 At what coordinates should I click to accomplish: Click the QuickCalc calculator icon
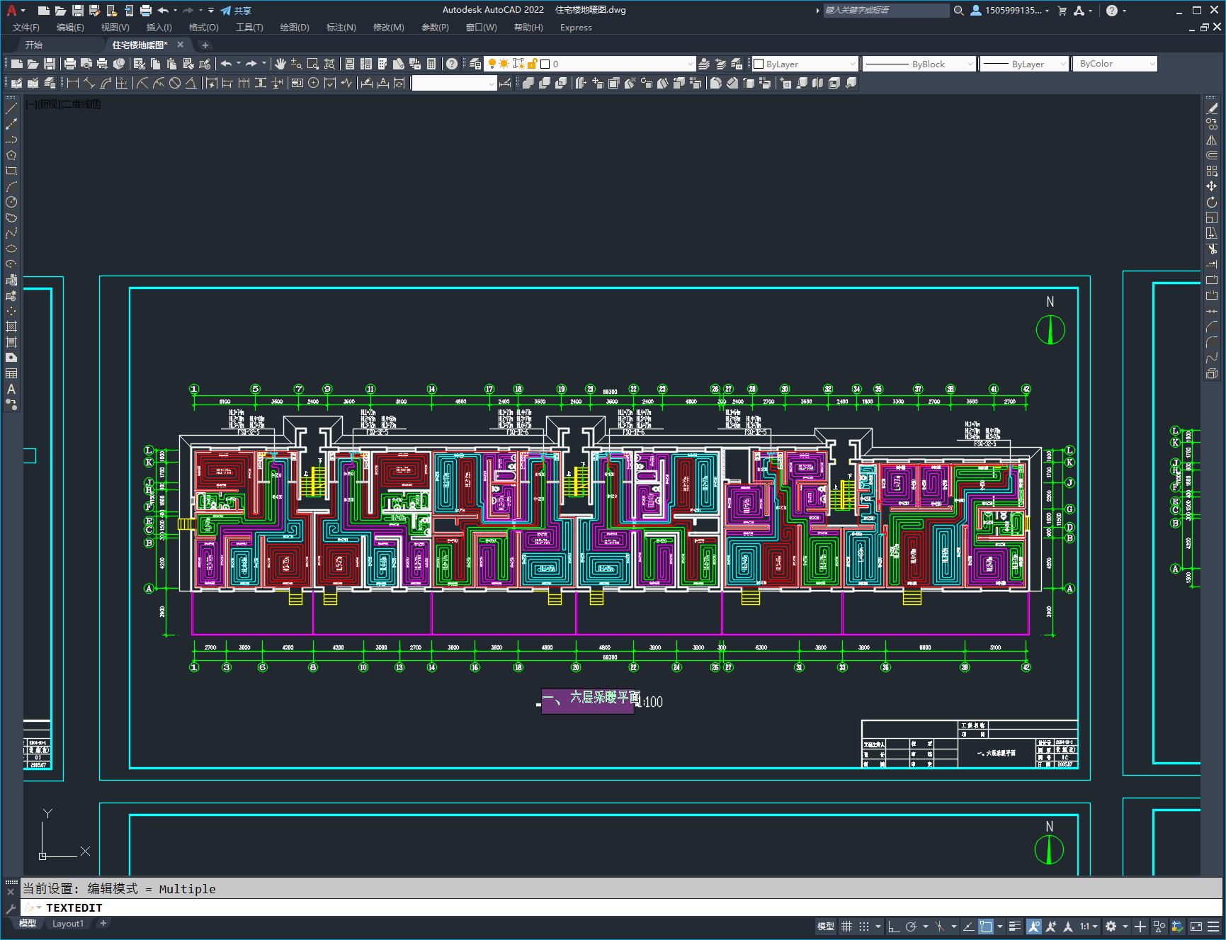[431, 64]
